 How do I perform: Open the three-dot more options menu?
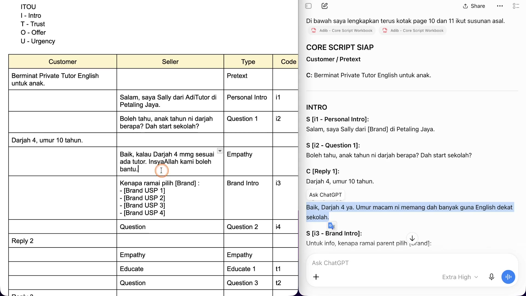coord(500,6)
